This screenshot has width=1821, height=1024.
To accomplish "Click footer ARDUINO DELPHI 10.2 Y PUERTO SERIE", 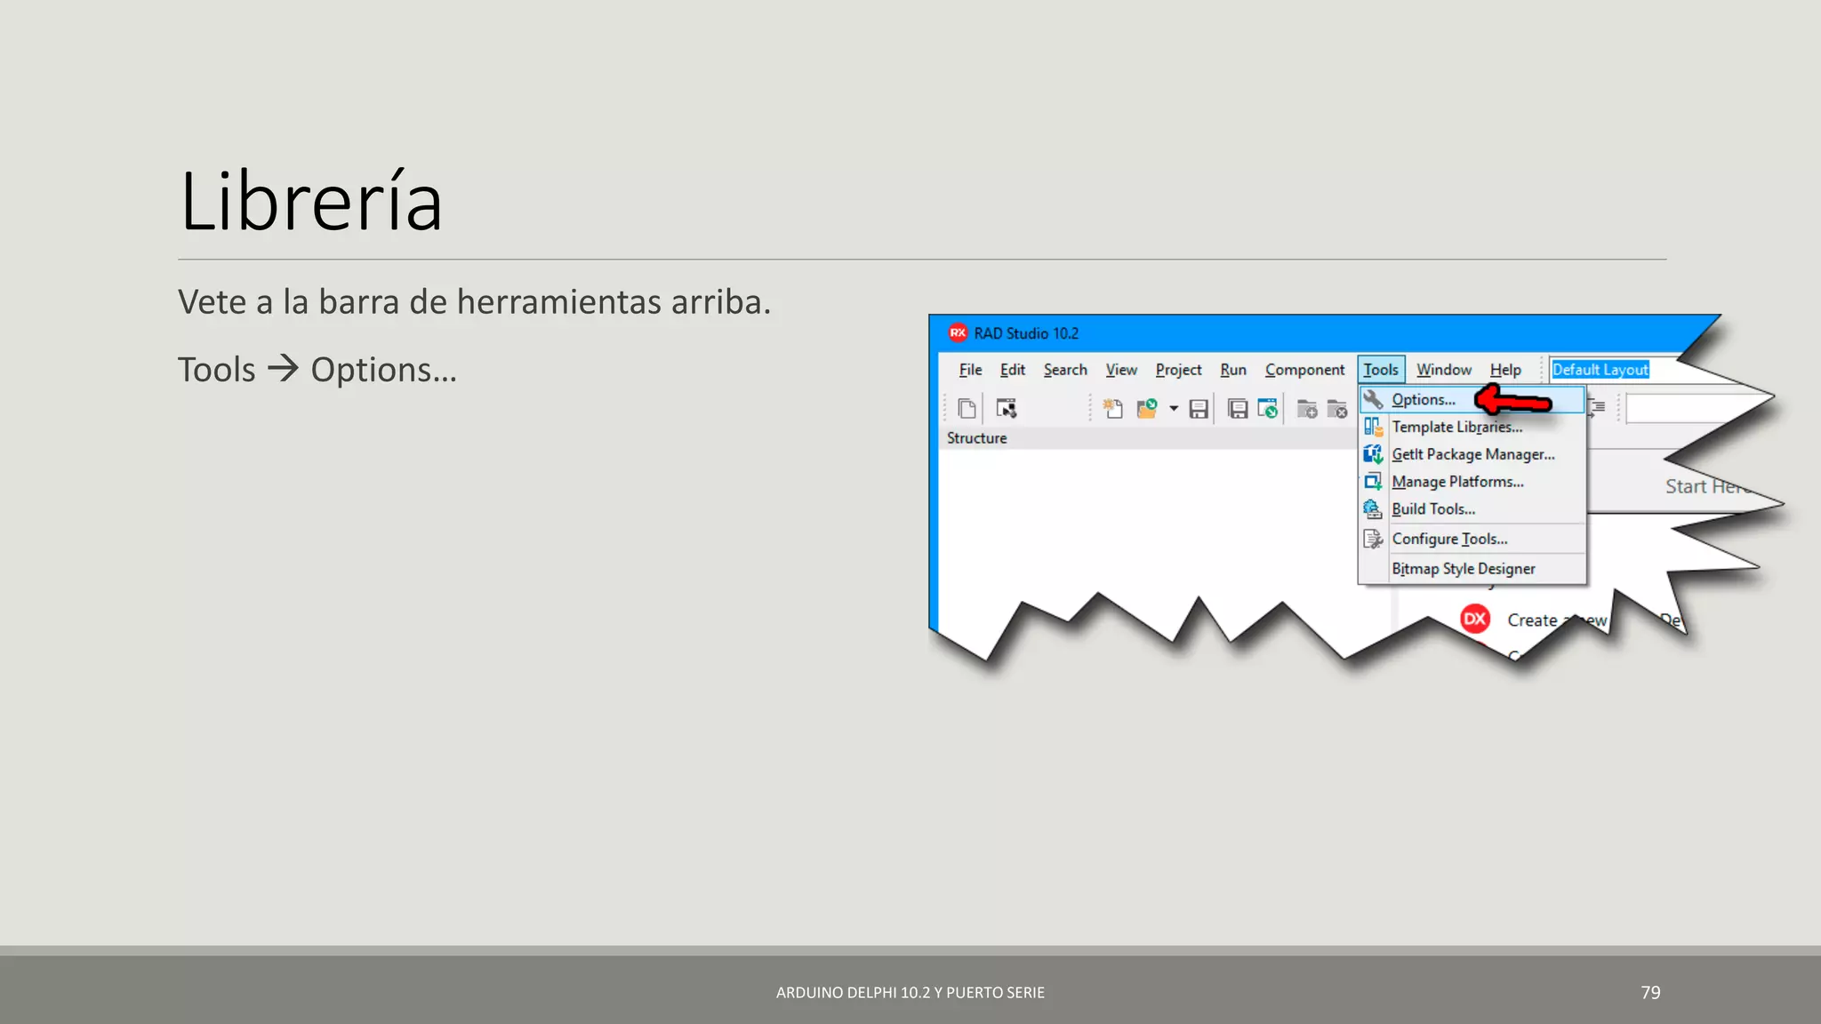I will pyautogui.click(x=910, y=993).
